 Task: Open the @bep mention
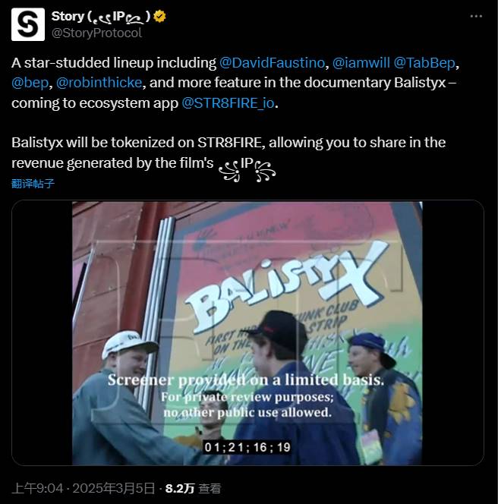[30, 83]
